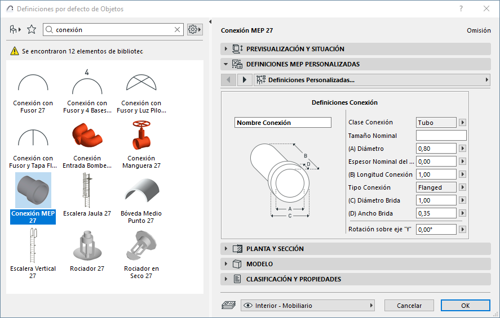
Task: Click the search magnifier icon
Action: (x=49, y=30)
